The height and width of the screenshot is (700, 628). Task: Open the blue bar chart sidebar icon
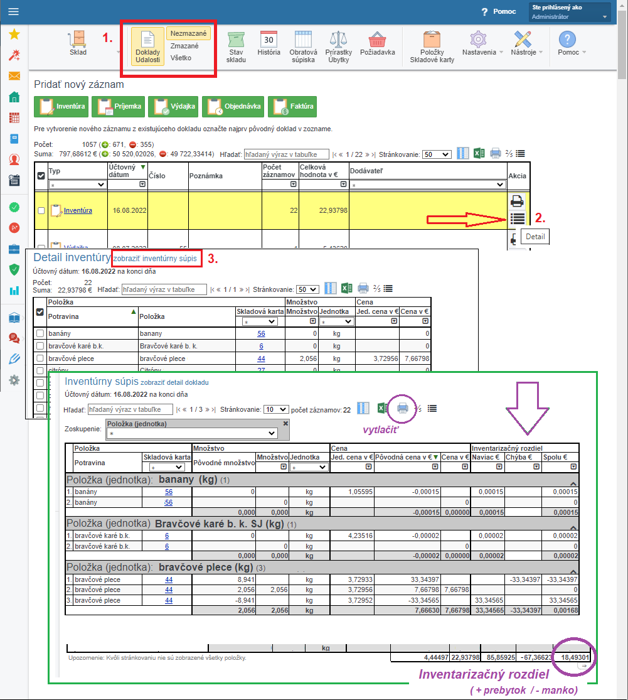point(14,291)
